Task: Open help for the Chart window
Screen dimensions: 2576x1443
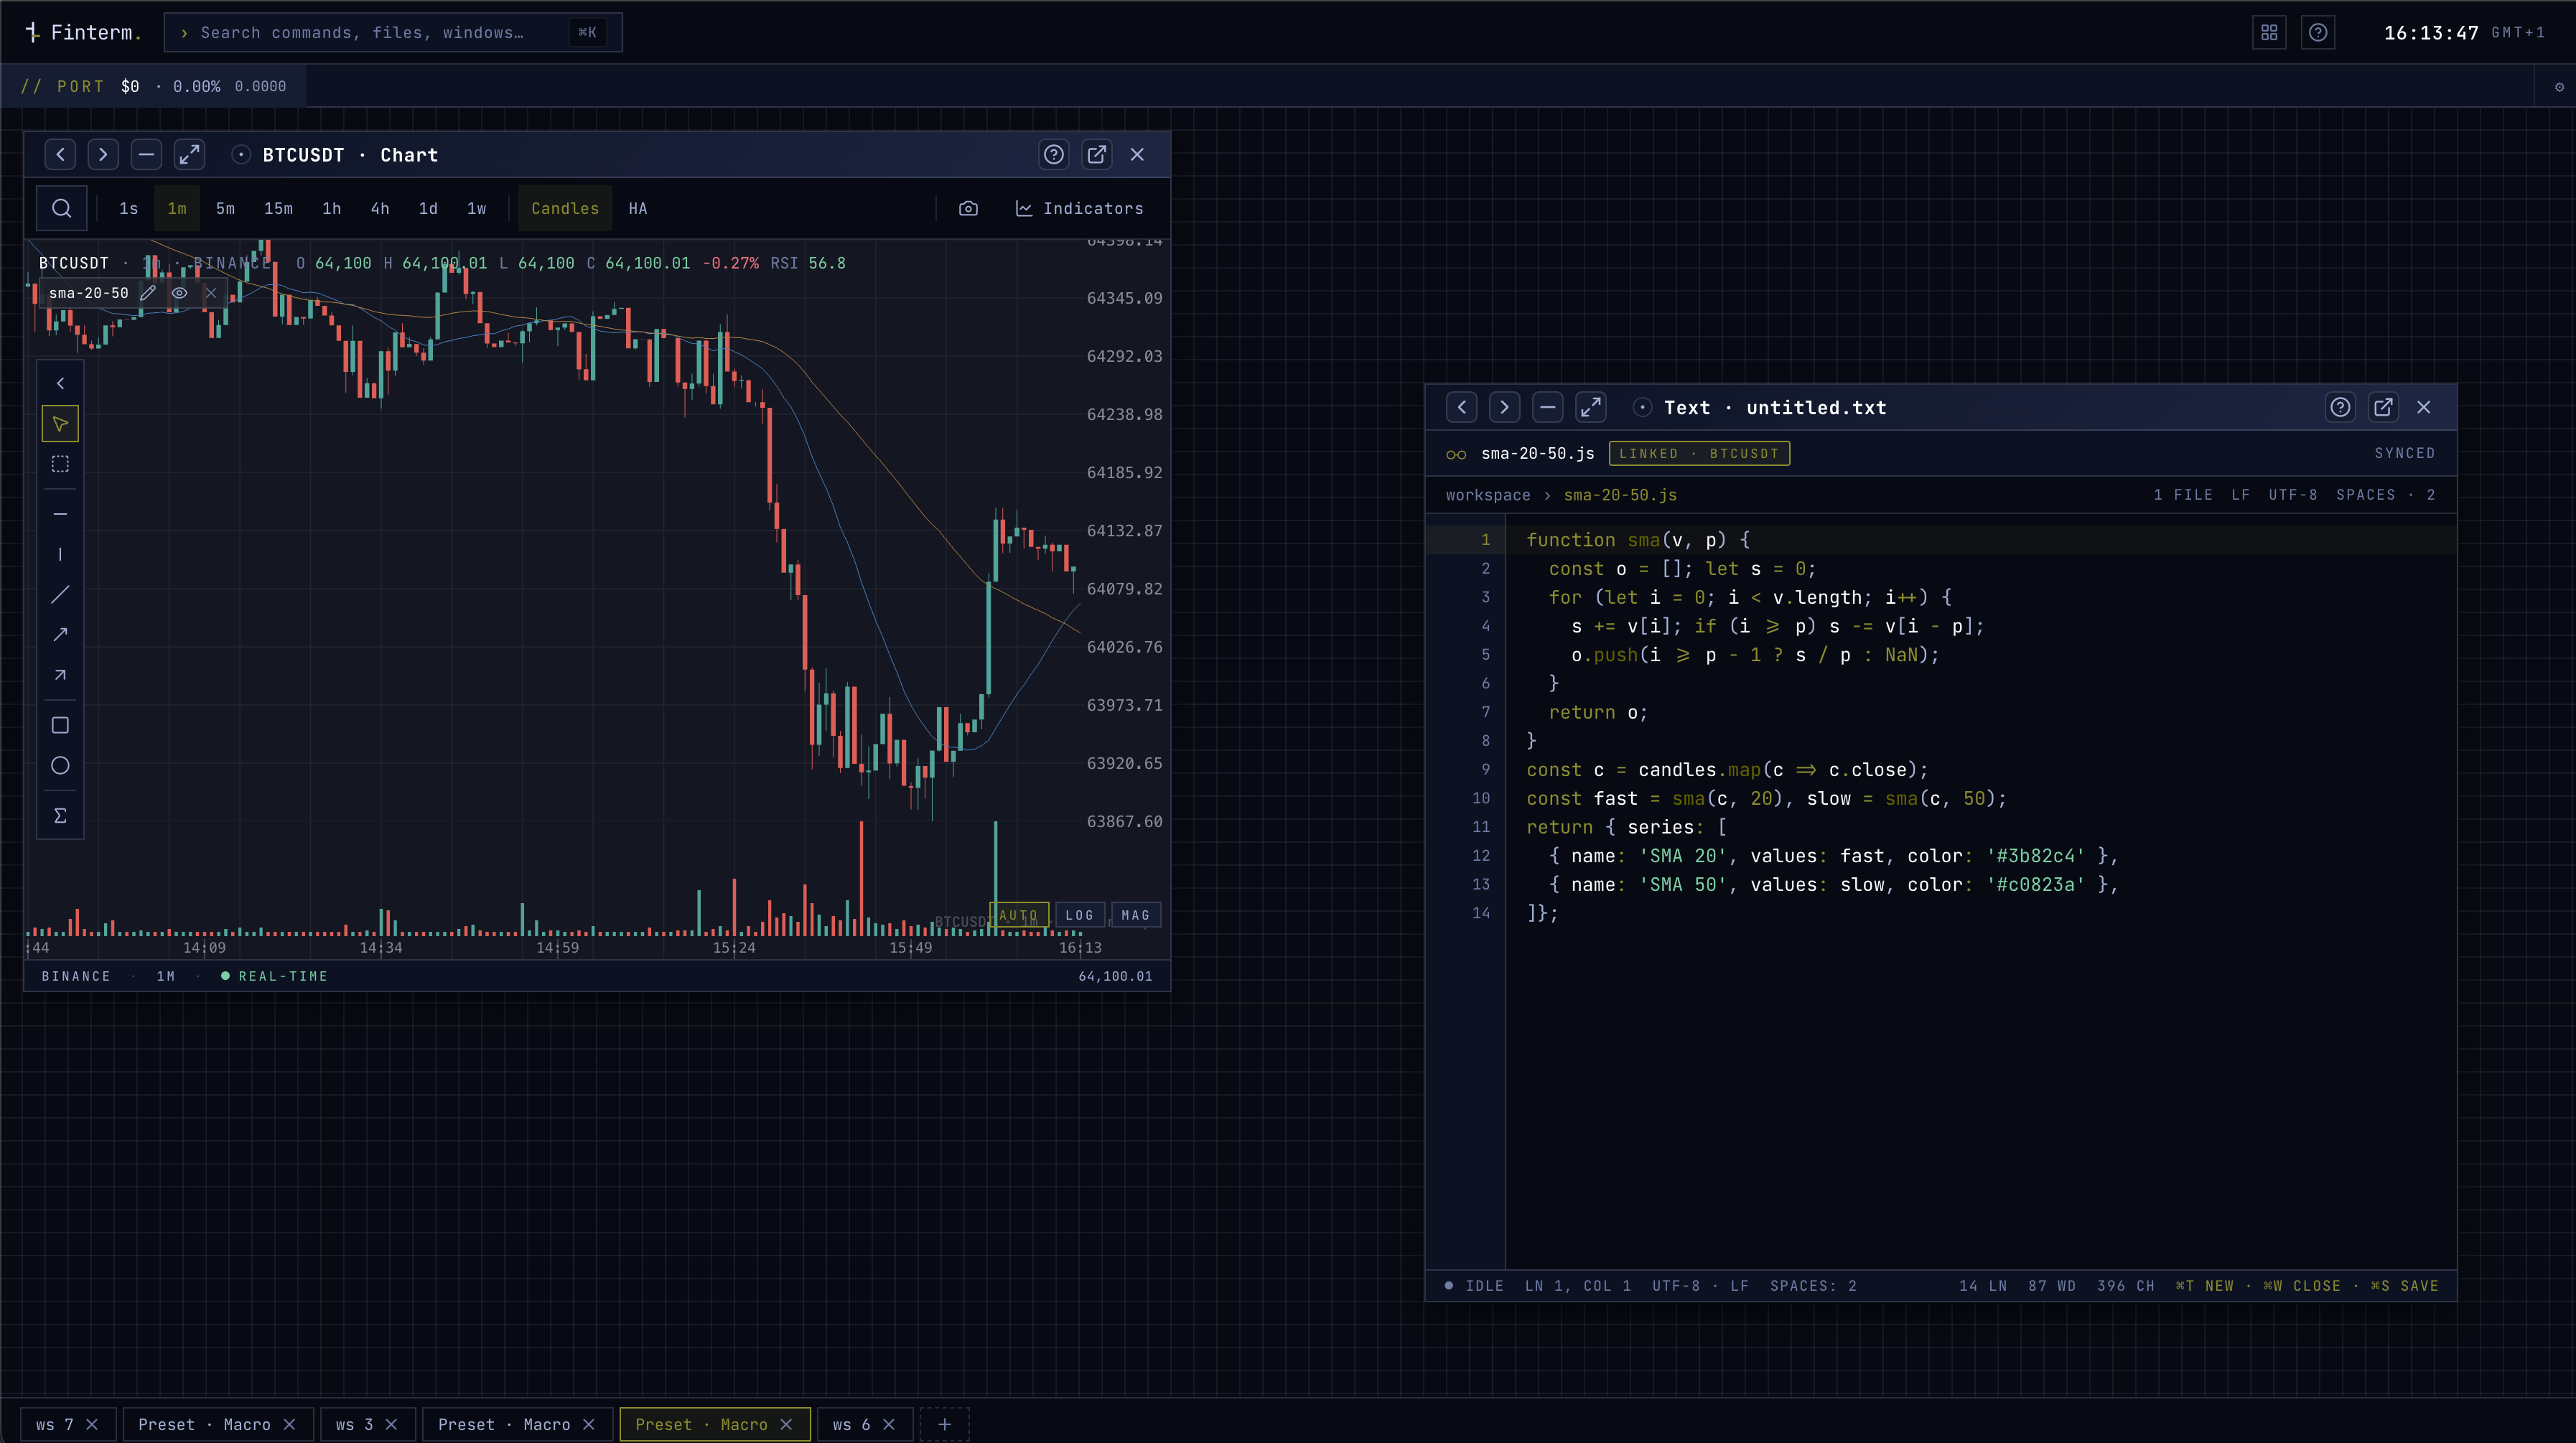Action: (x=1054, y=154)
